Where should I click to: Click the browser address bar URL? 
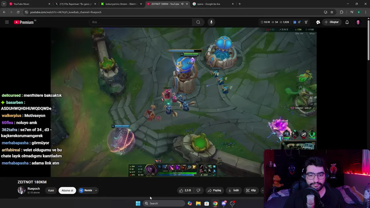(x=66, y=12)
